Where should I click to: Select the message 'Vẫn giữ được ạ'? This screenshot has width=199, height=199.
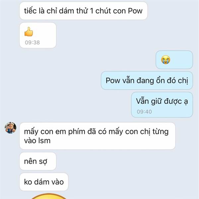coord(162,105)
